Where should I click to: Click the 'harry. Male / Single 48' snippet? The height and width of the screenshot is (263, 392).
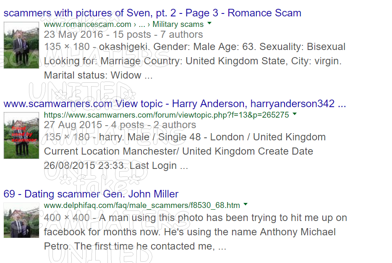point(185,137)
